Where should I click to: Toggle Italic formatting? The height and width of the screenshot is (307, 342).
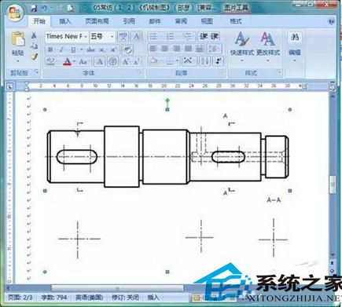pos(61,49)
